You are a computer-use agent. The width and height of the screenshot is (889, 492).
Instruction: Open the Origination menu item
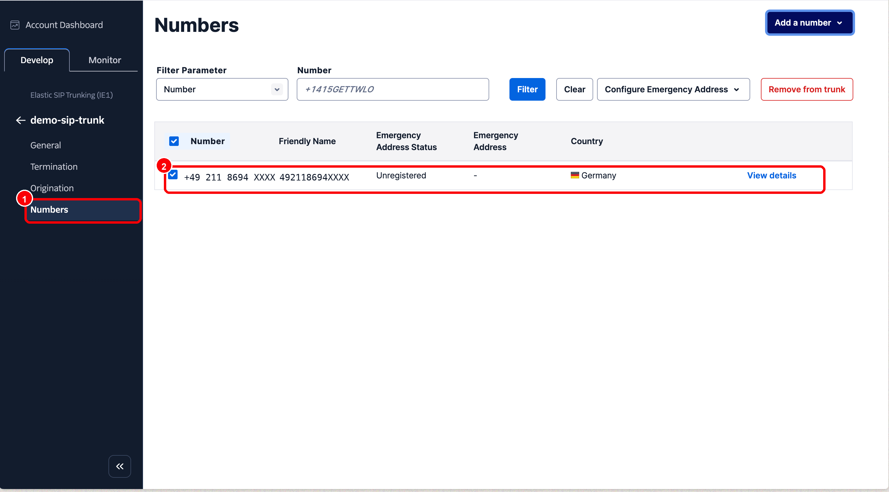point(52,188)
